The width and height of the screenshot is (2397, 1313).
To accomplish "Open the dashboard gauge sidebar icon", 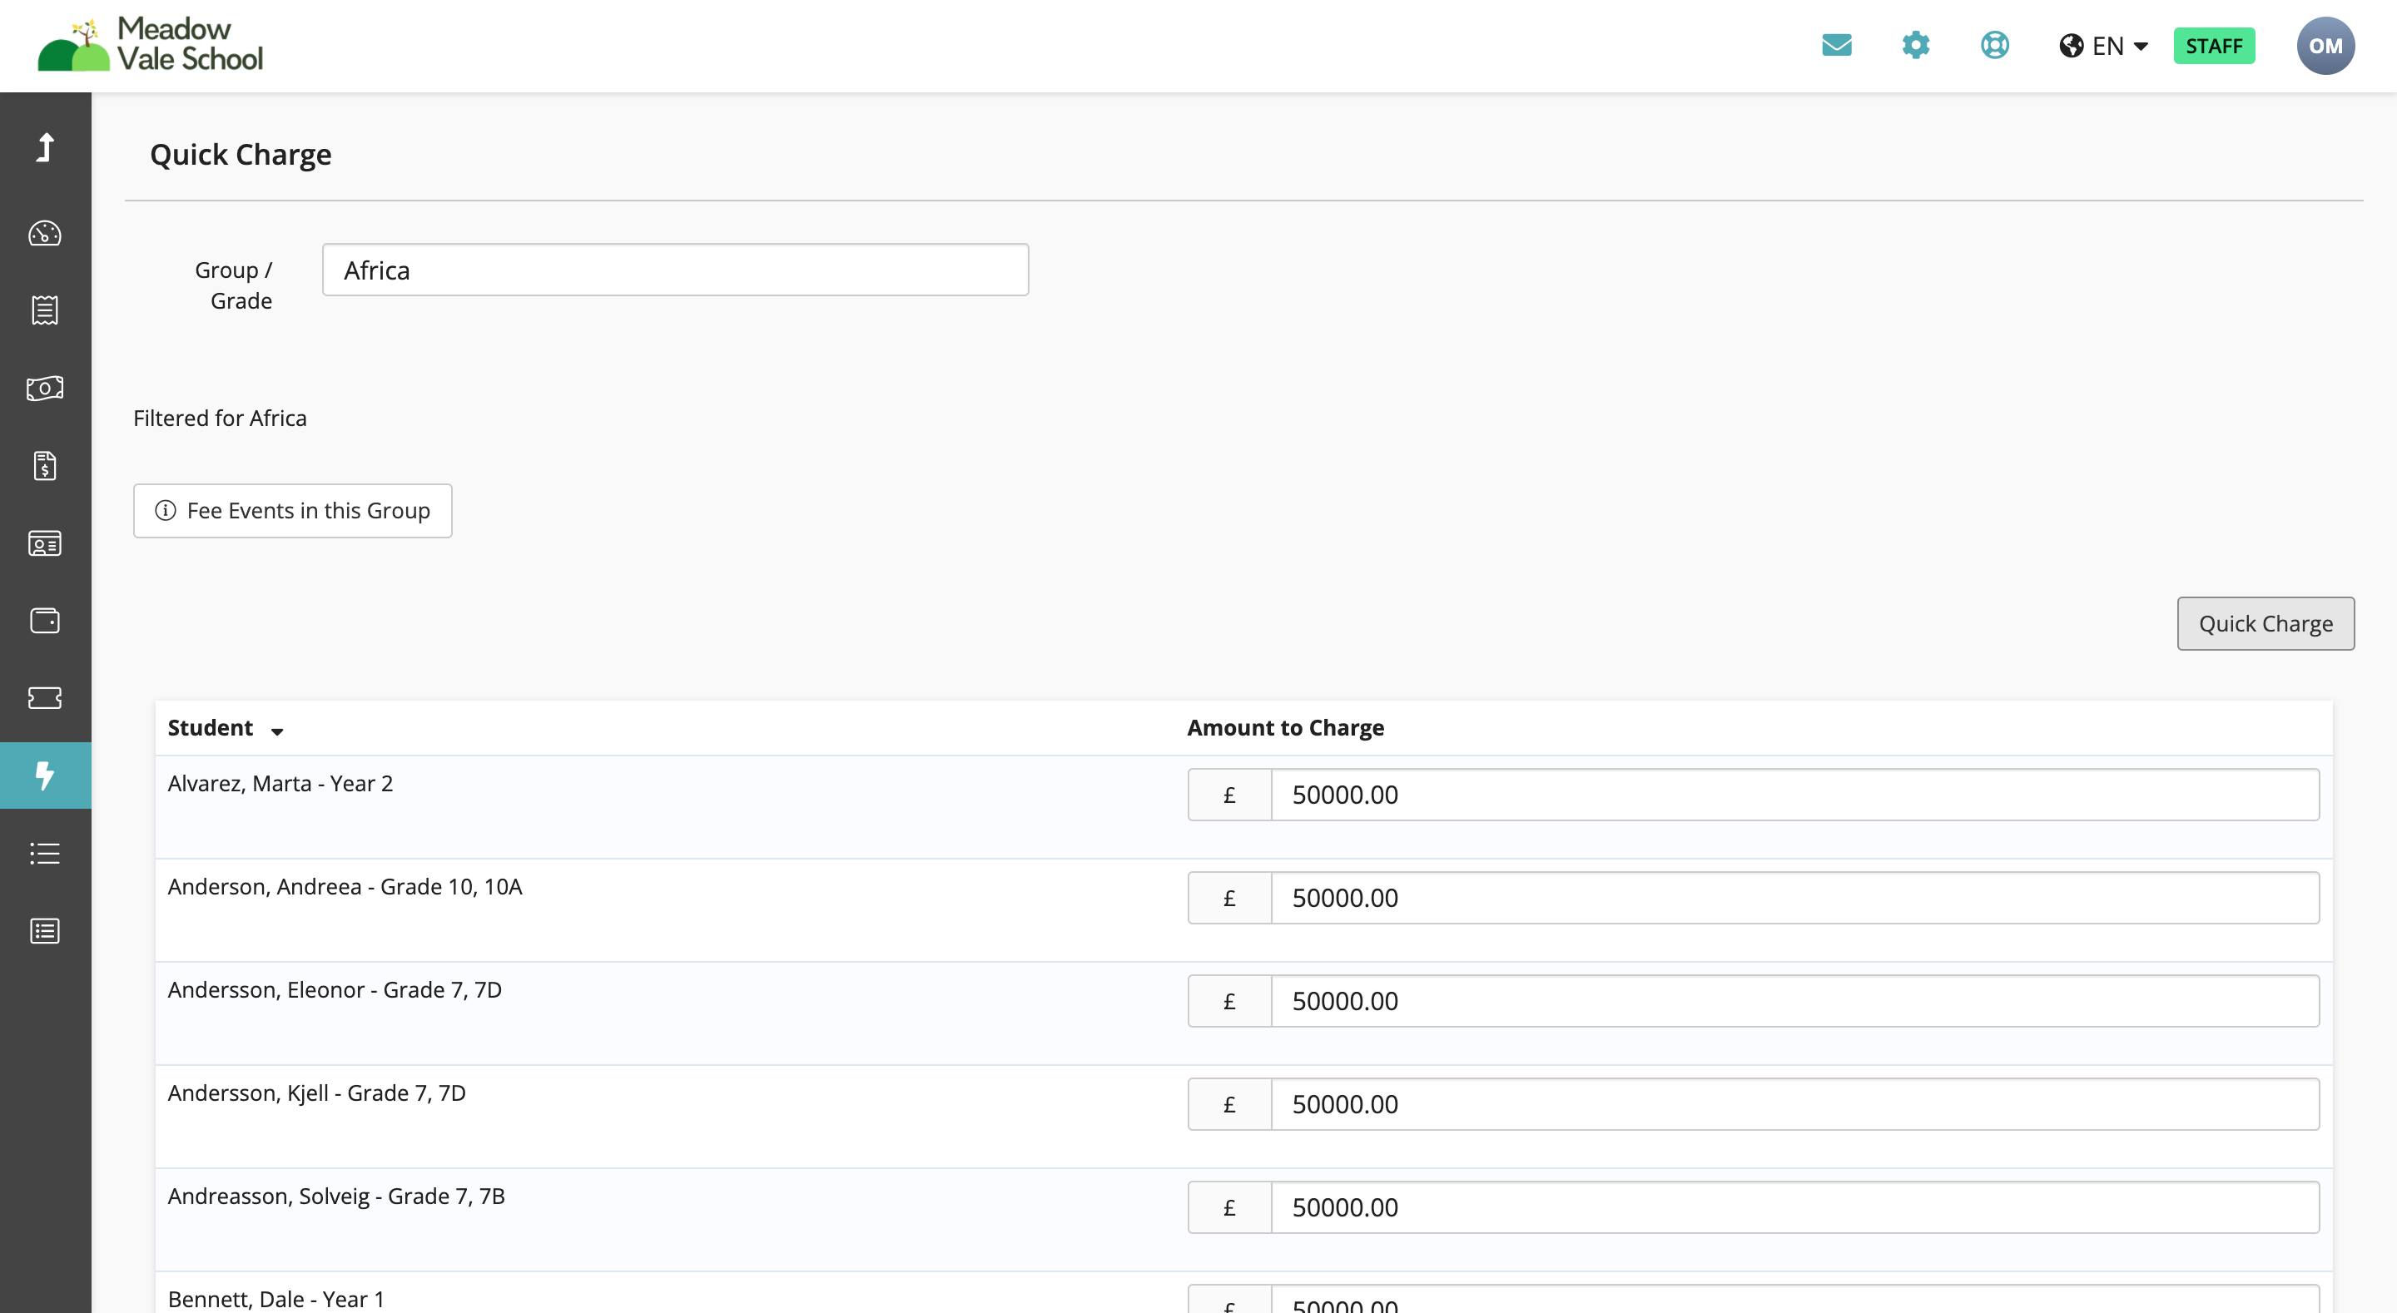I will pyautogui.click(x=45, y=233).
